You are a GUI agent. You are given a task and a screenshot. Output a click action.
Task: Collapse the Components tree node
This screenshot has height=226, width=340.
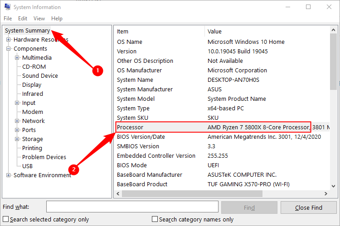click(x=9, y=49)
